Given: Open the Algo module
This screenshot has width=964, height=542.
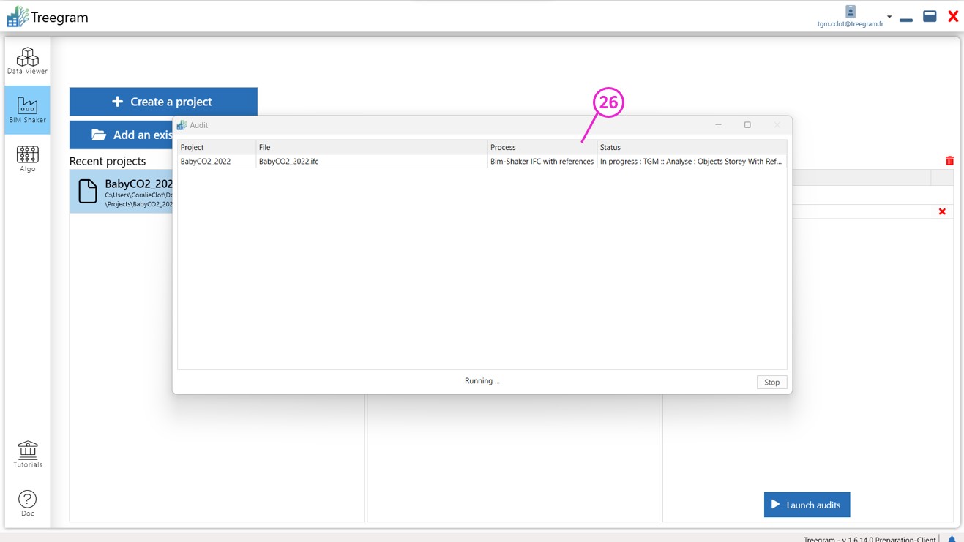Looking at the screenshot, I should click(x=27, y=159).
